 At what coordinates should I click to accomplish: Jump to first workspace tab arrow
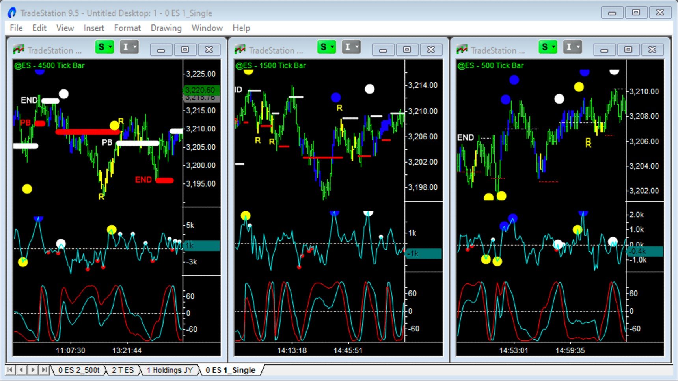tap(10, 370)
